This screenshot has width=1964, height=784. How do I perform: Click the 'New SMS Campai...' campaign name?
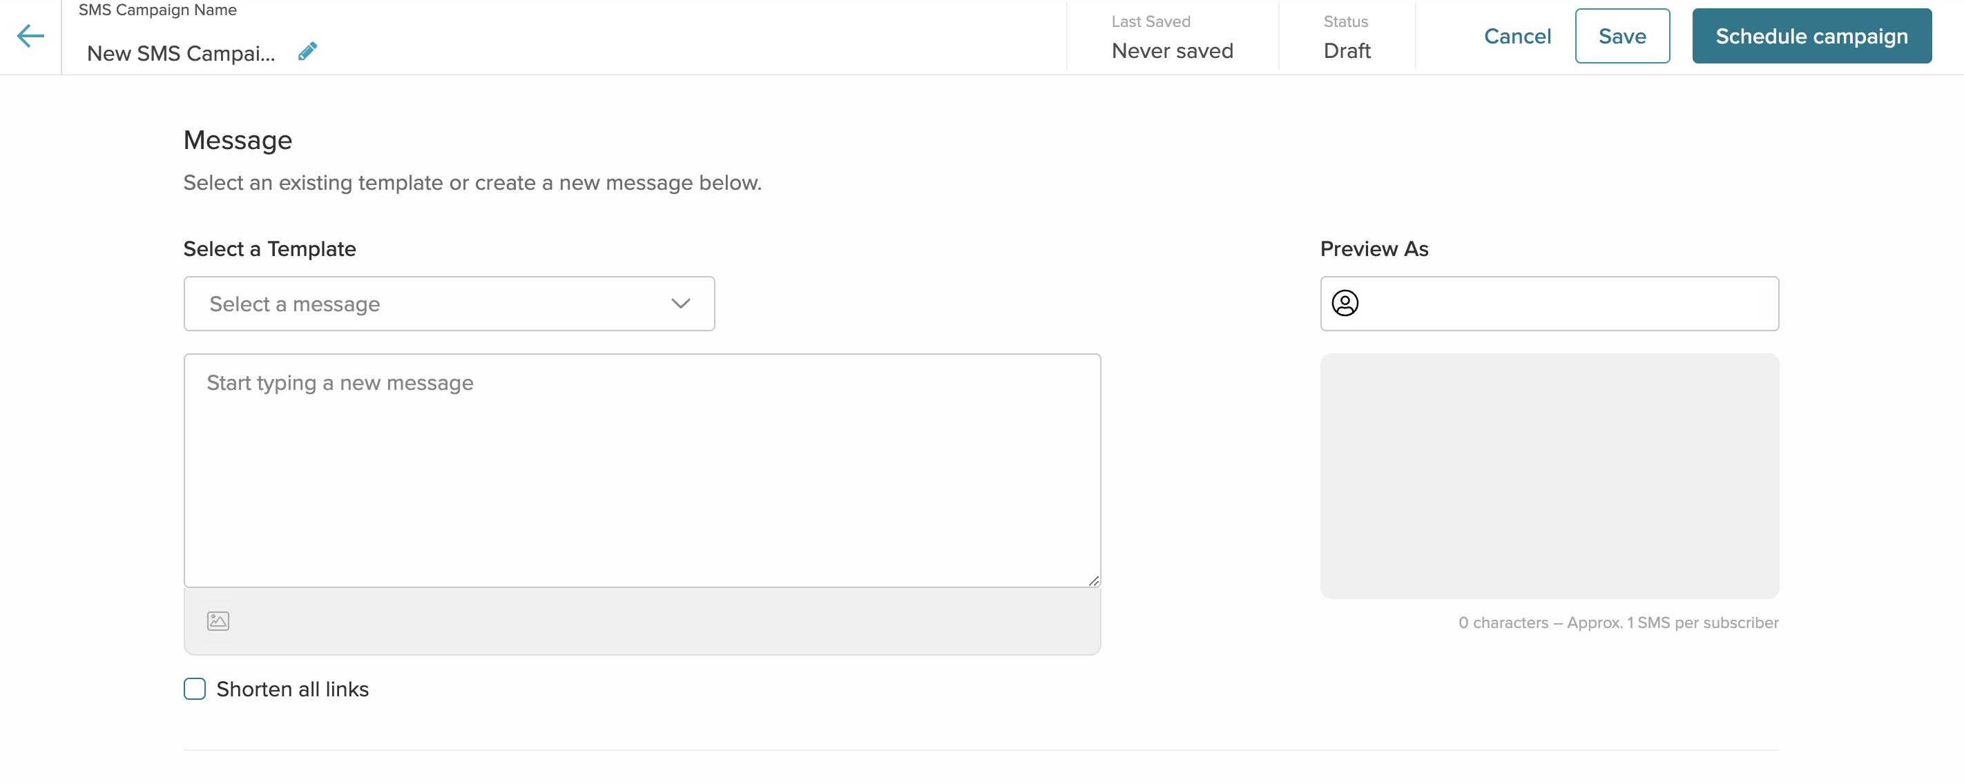tap(181, 53)
